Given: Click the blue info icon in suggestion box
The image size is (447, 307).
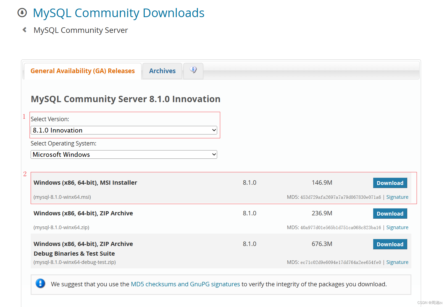Looking at the screenshot, I should coord(40,284).
